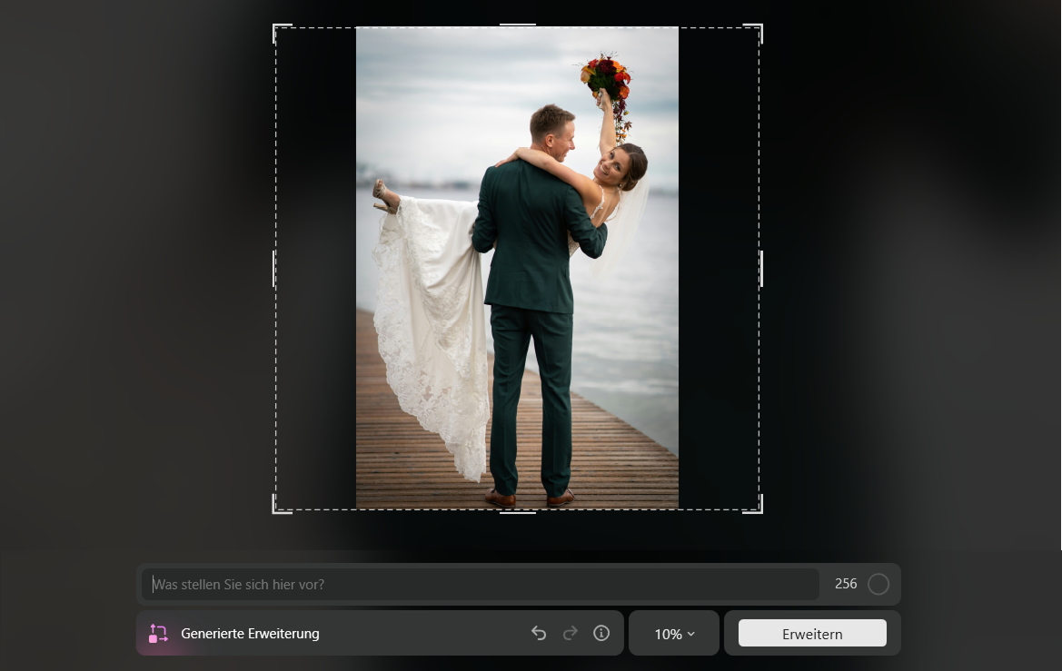Select the top-right crop corner handle

[753, 34]
